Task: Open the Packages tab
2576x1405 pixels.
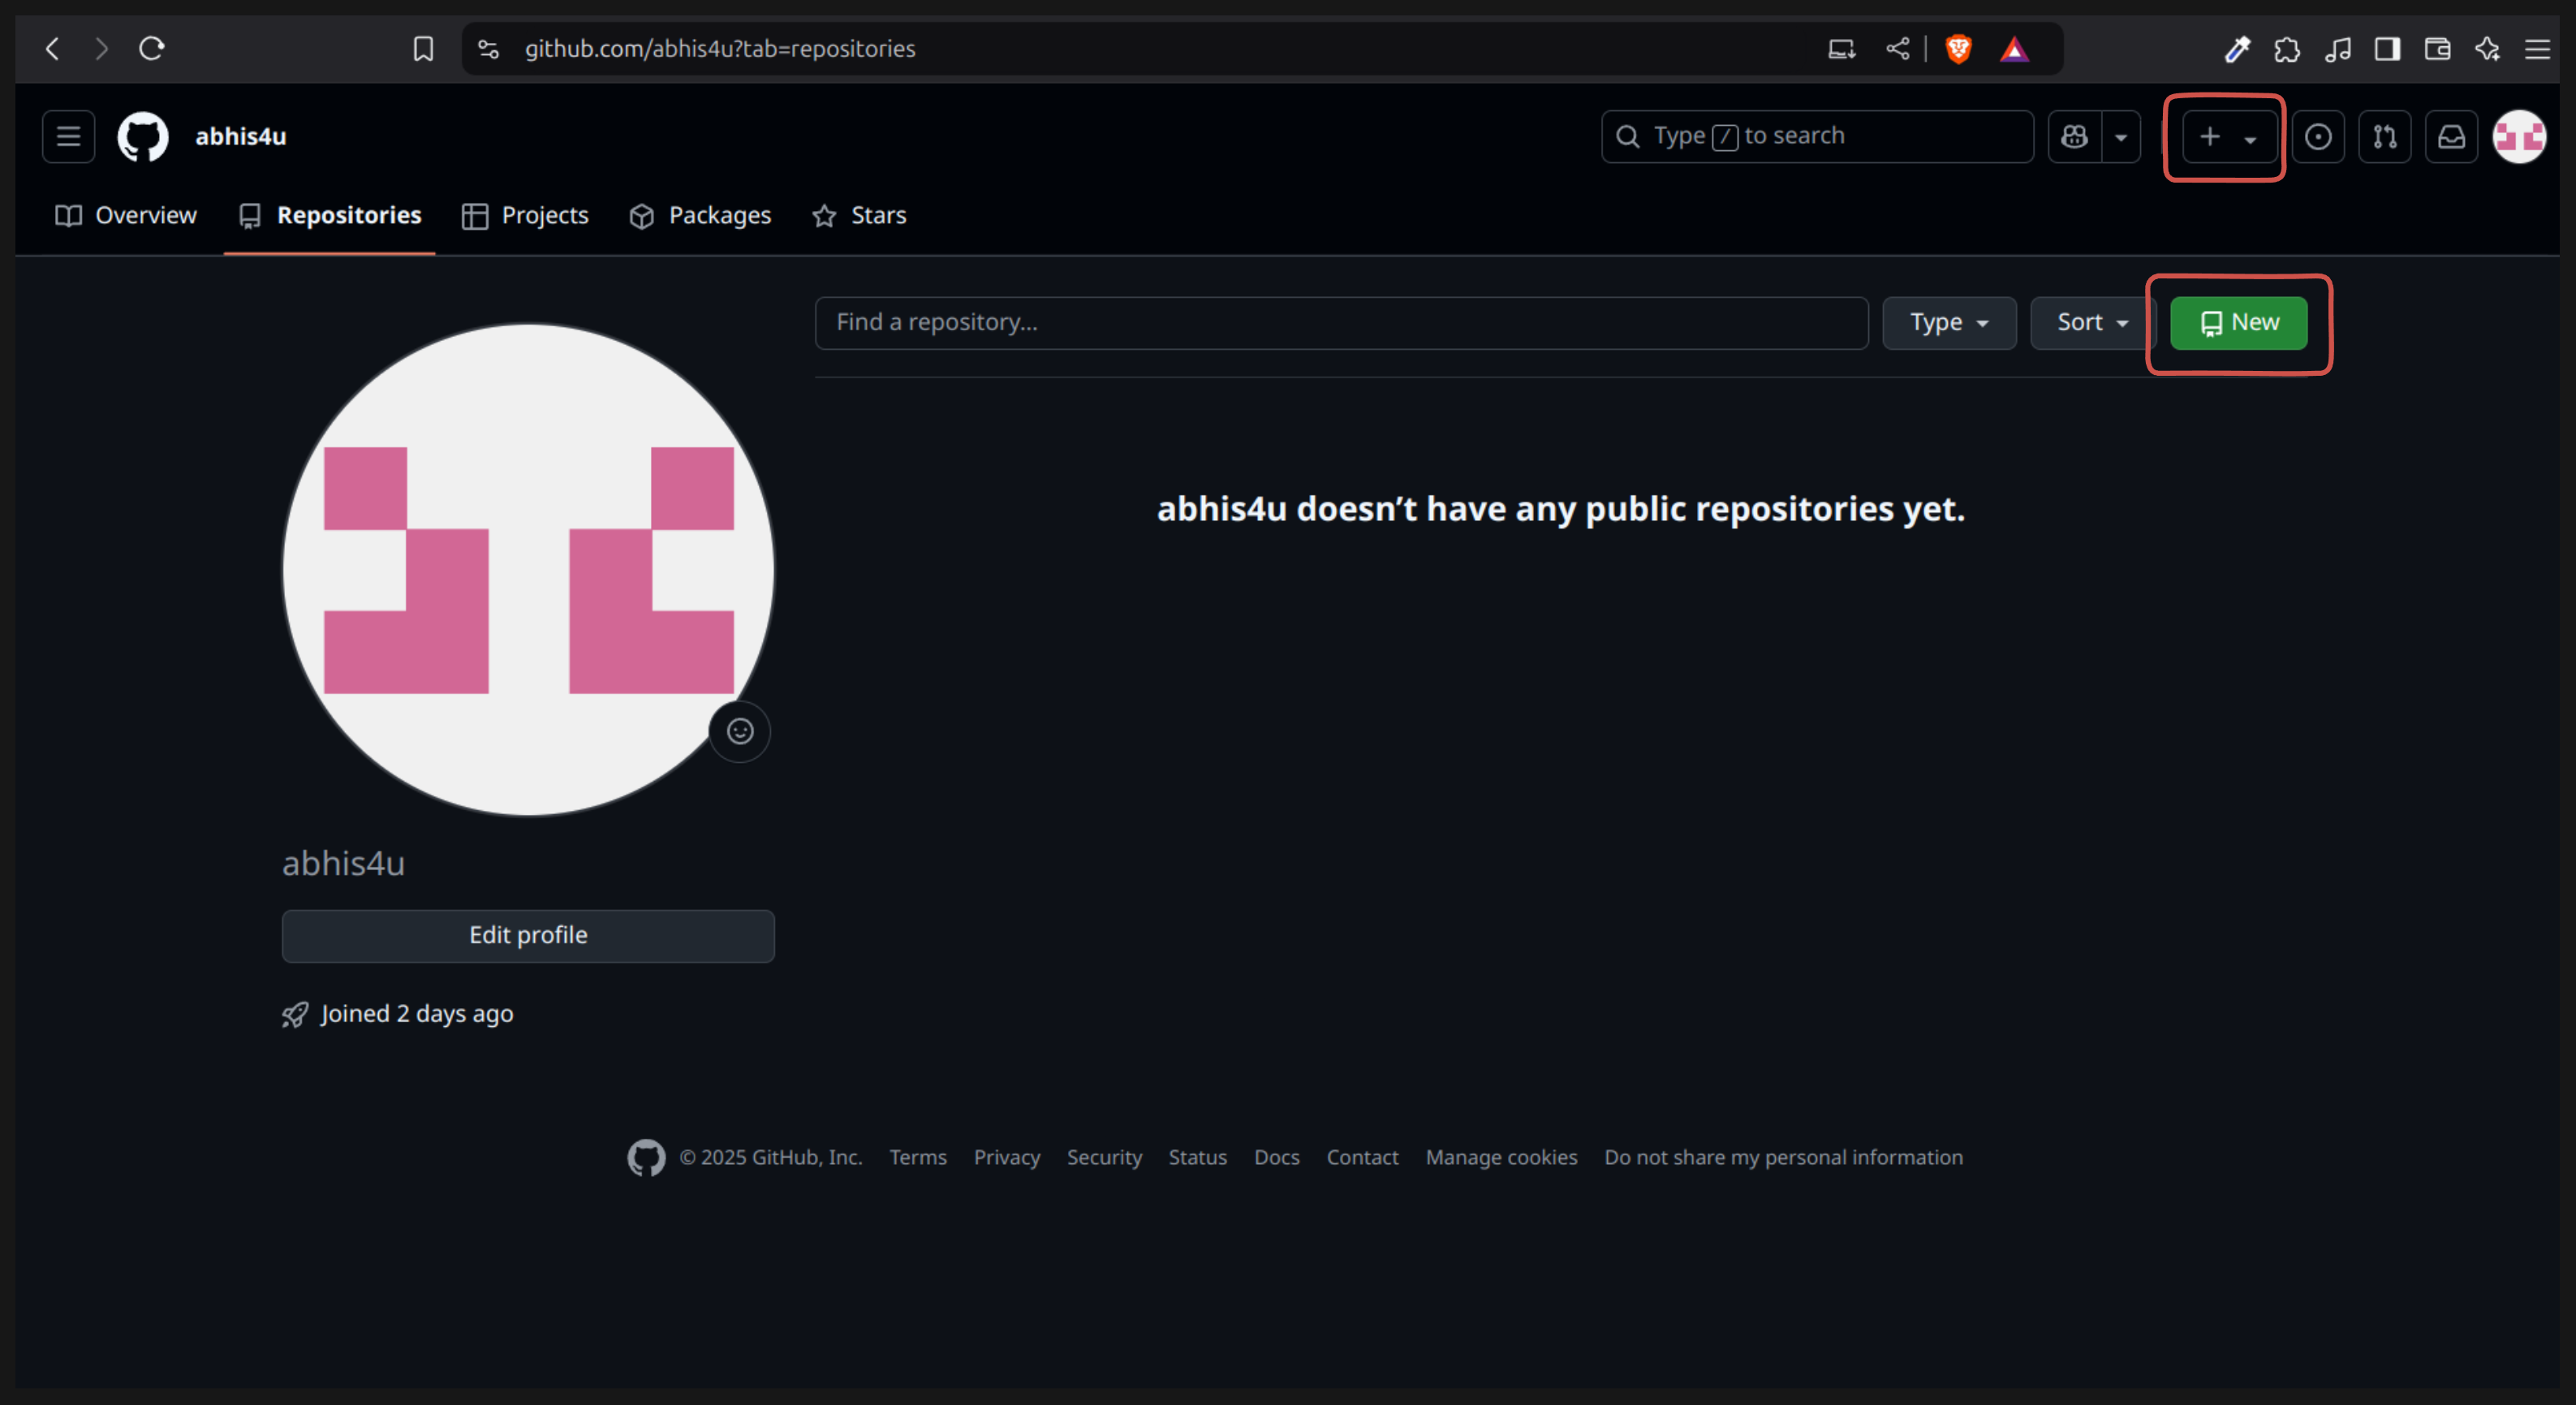Action: pos(700,215)
